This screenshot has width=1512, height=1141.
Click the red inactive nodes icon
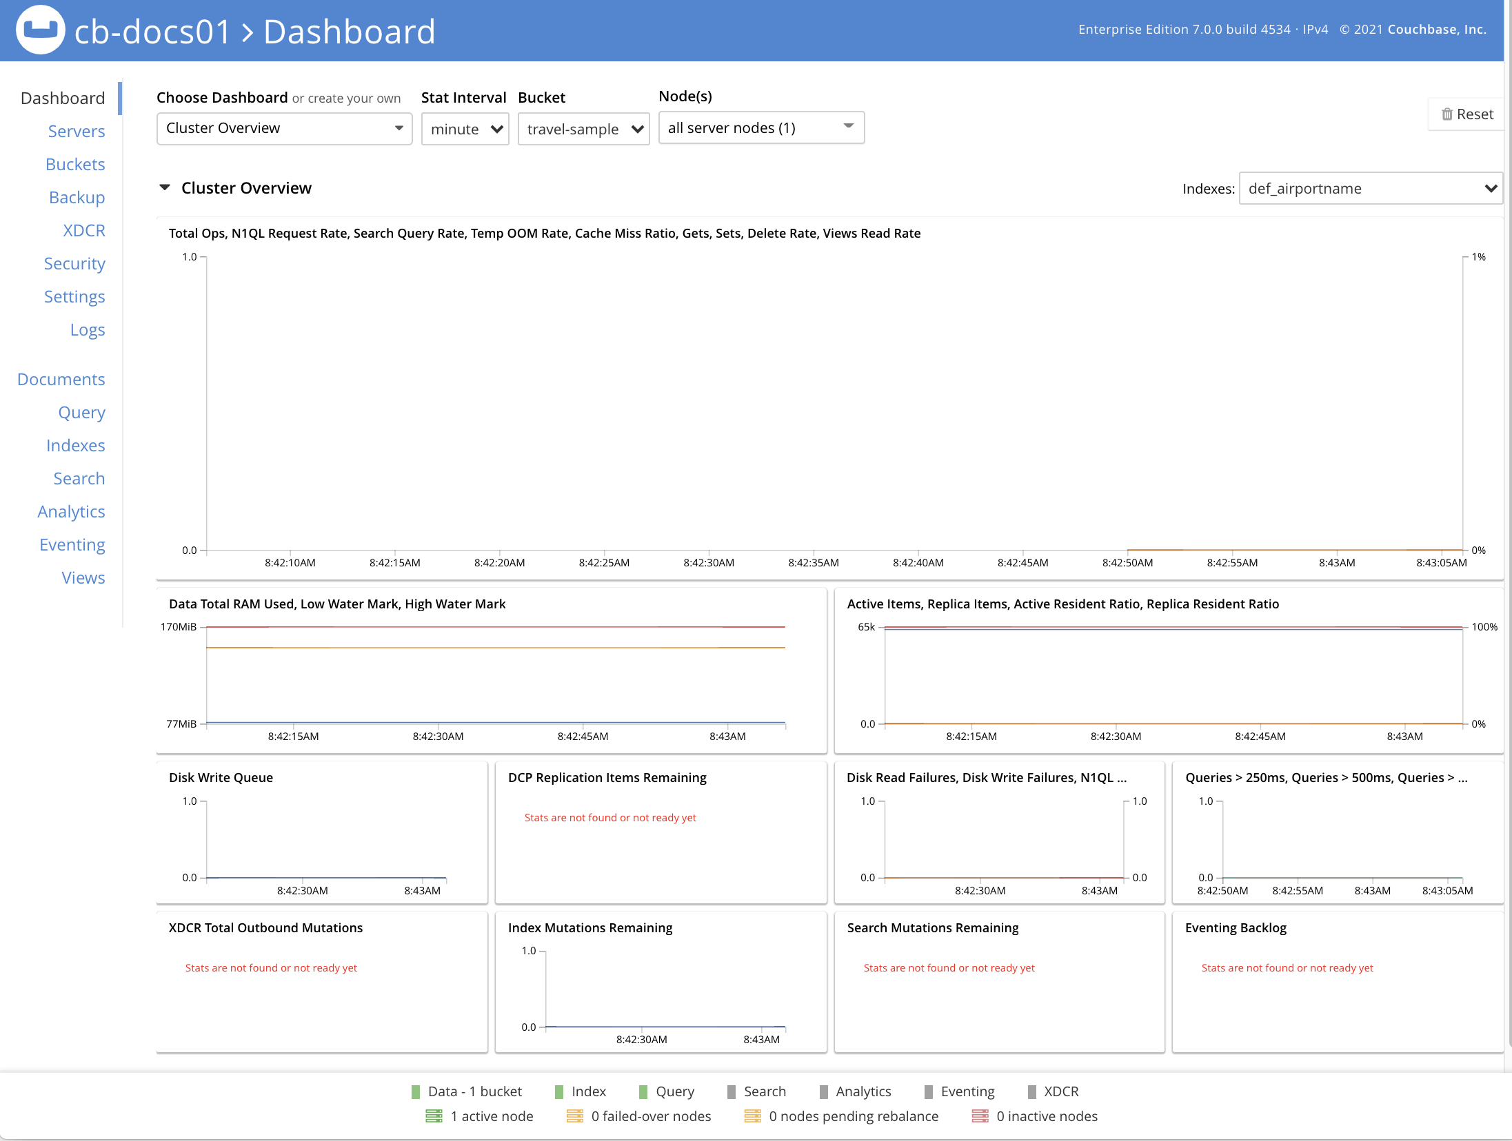tap(979, 1116)
